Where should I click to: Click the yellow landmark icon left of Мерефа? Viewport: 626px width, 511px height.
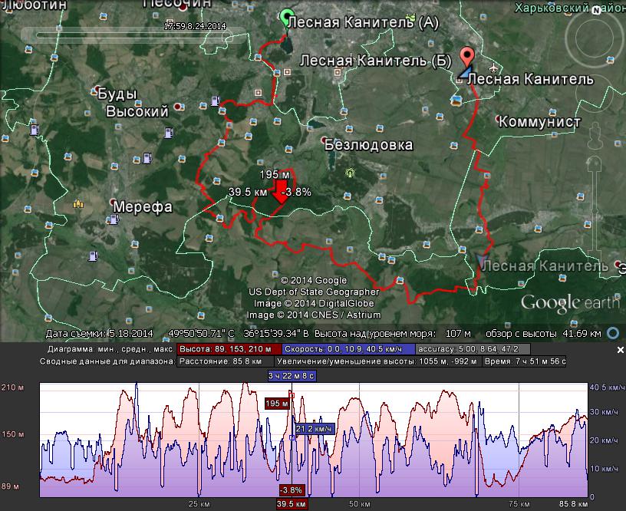(77, 203)
